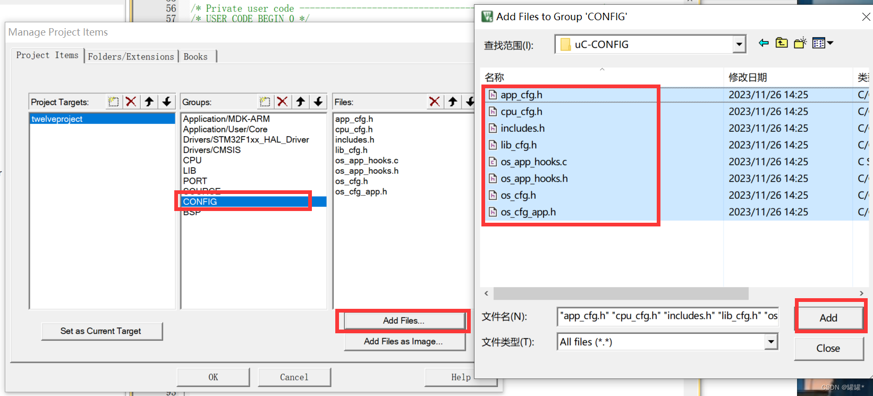Go up one folder level icon
The width and height of the screenshot is (873, 396).
click(x=782, y=43)
